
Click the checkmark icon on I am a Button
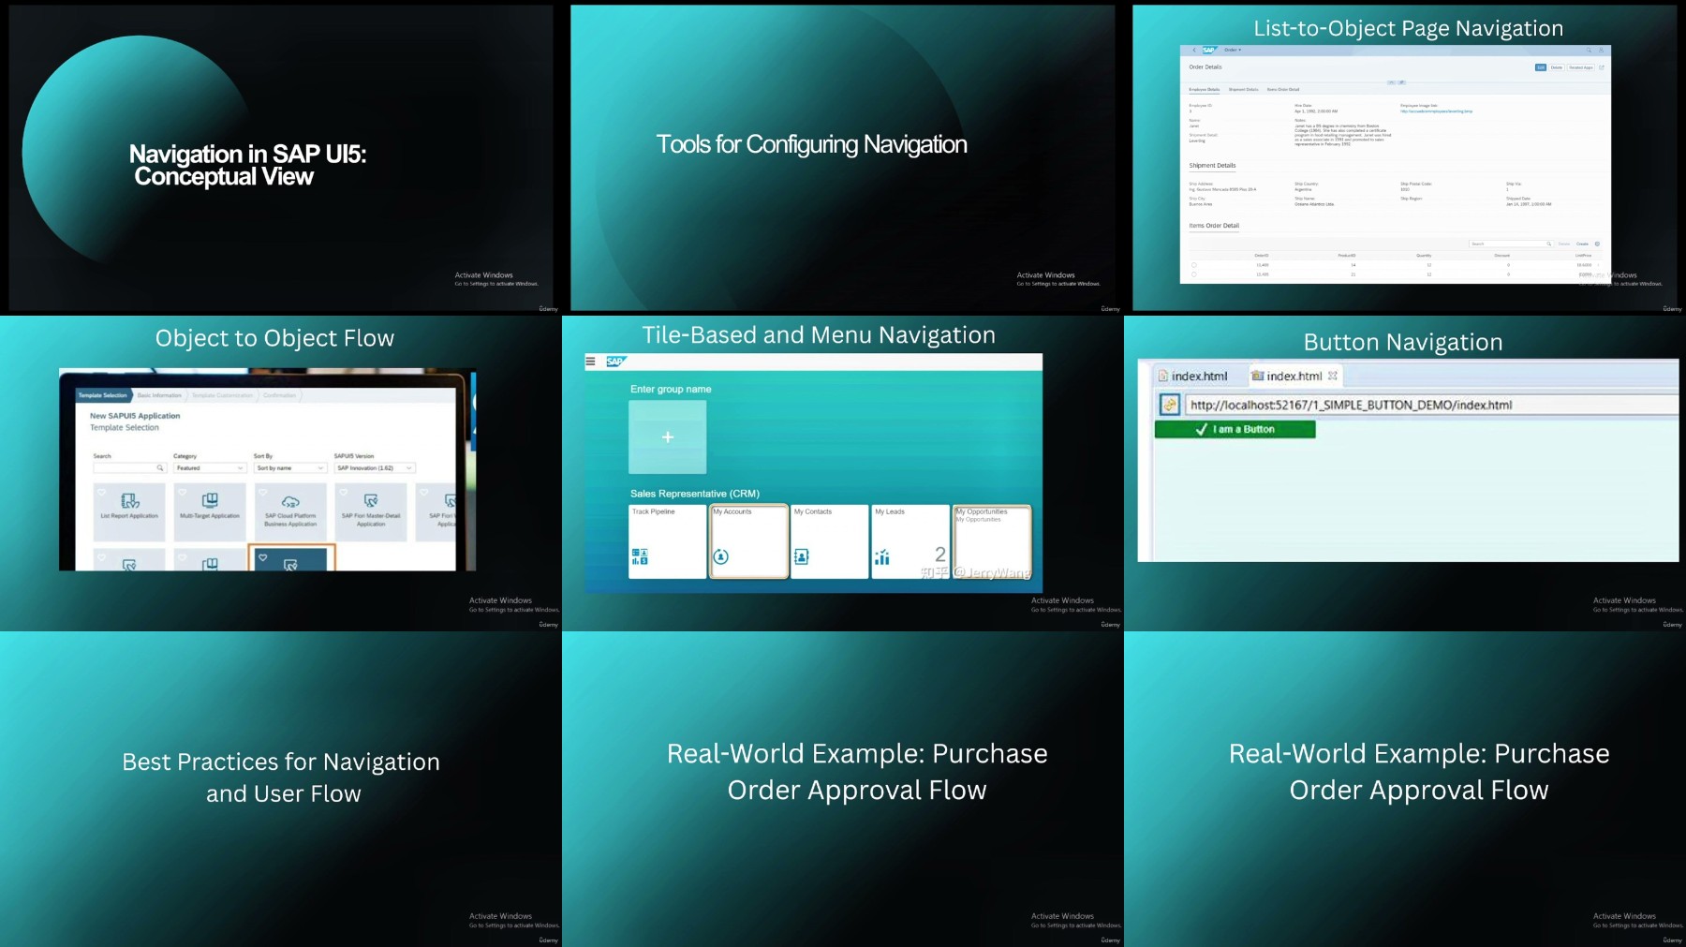click(1201, 429)
